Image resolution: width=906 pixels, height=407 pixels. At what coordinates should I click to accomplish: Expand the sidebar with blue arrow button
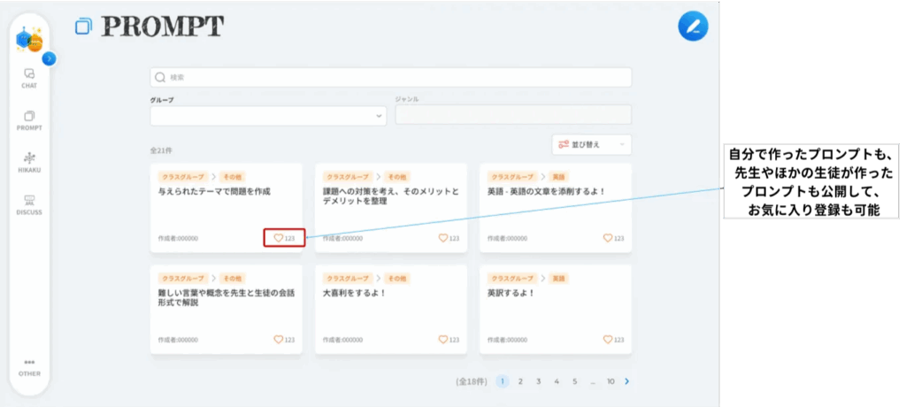click(50, 58)
